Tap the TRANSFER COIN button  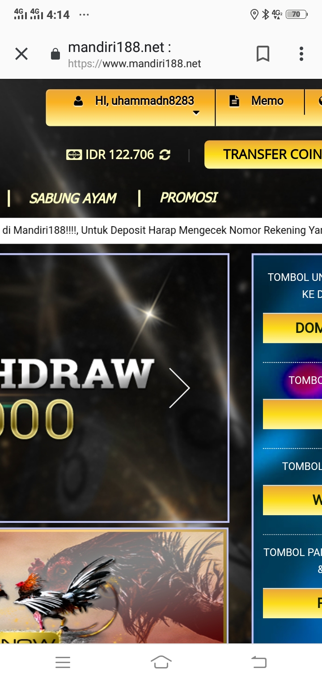tap(263, 155)
